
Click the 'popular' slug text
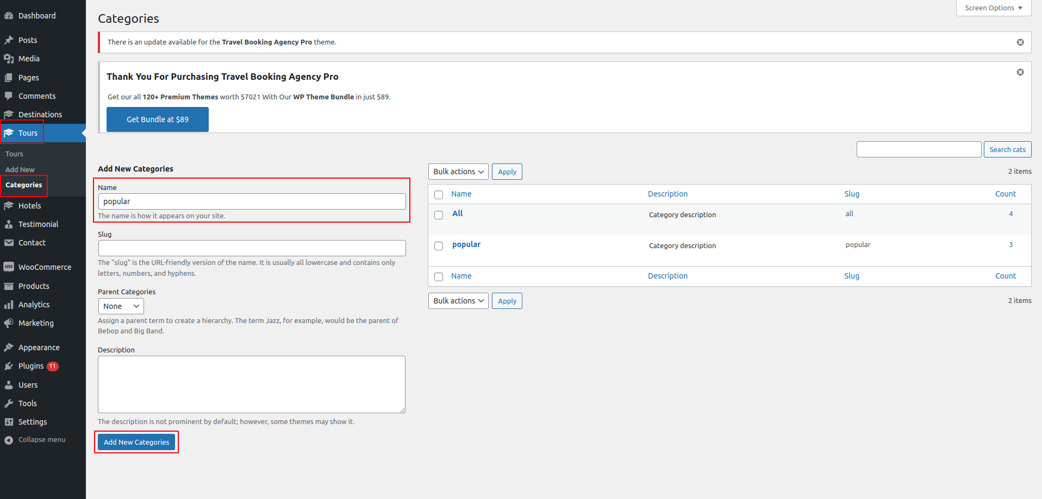click(858, 245)
